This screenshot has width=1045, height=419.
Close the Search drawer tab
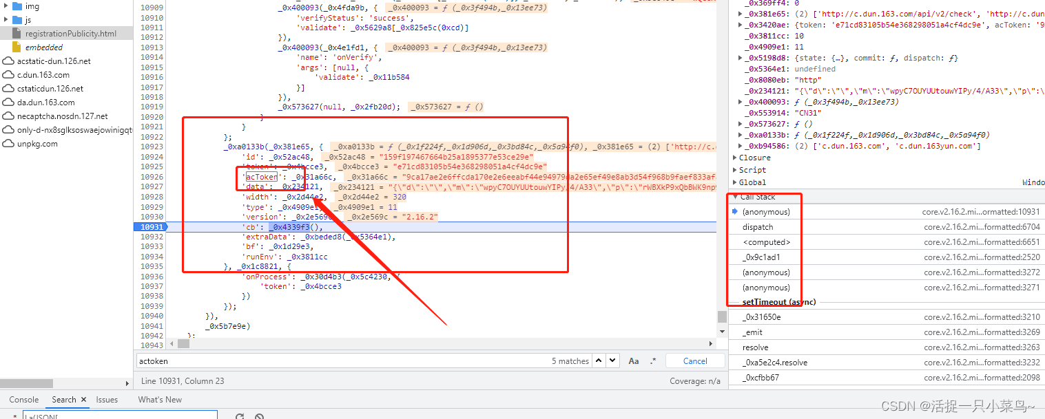[x=84, y=400]
